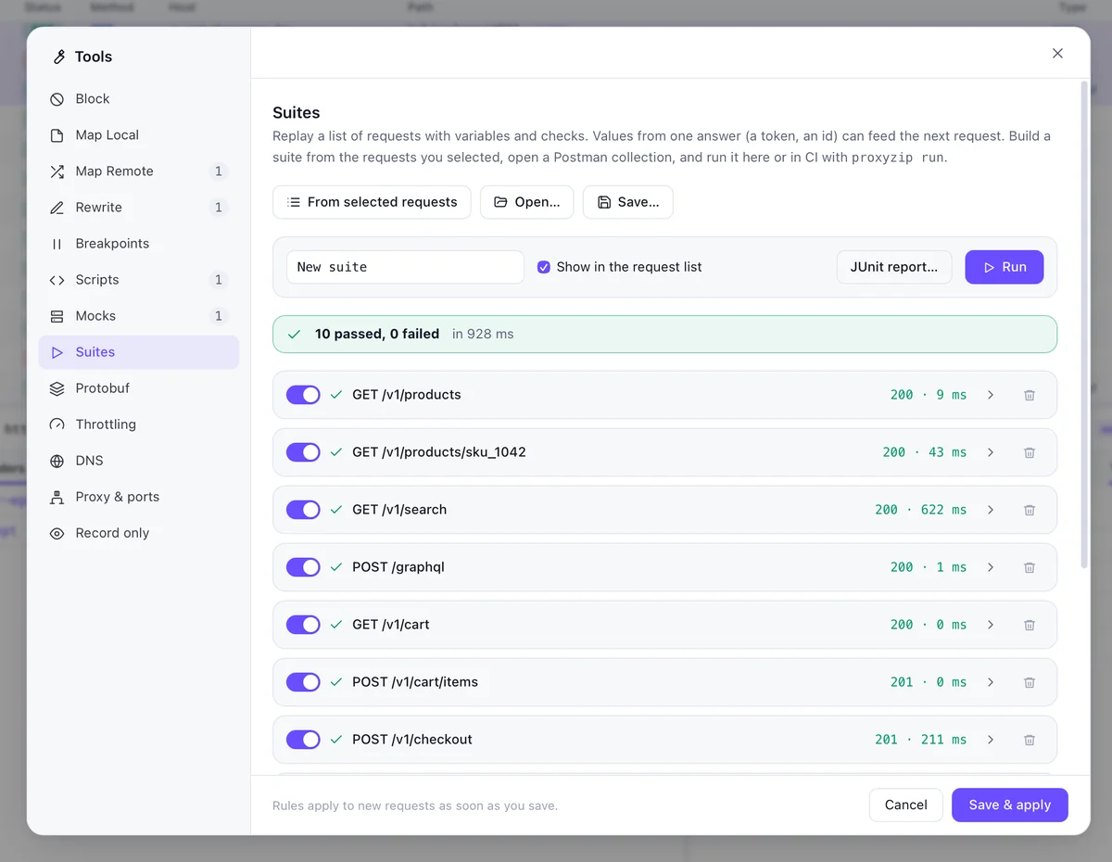Click Save & apply

pyautogui.click(x=1009, y=805)
